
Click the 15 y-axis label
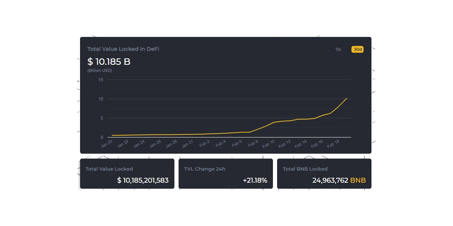click(100, 79)
